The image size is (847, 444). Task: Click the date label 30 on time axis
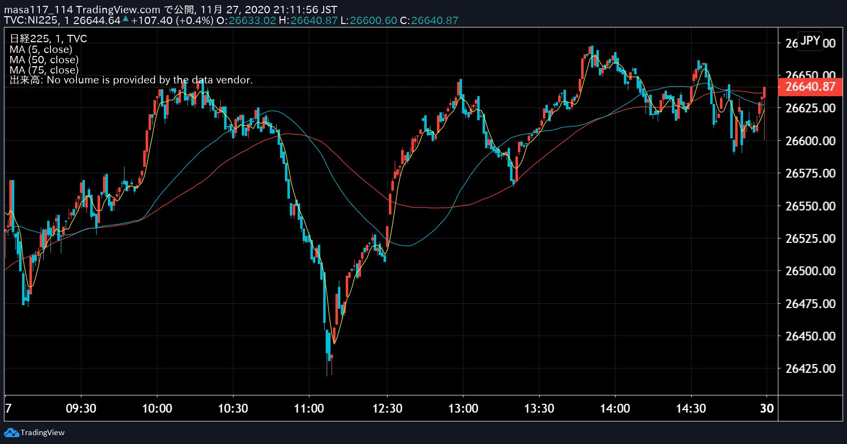pyautogui.click(x=767, y=408)
